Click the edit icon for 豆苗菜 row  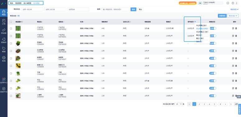click(233, 43)
